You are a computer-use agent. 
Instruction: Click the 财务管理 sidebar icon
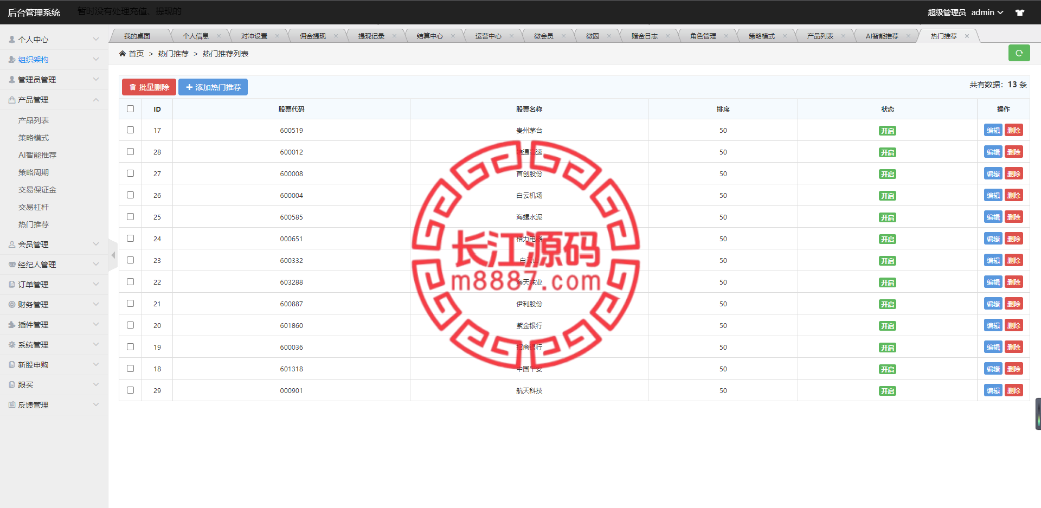(12, 305)
